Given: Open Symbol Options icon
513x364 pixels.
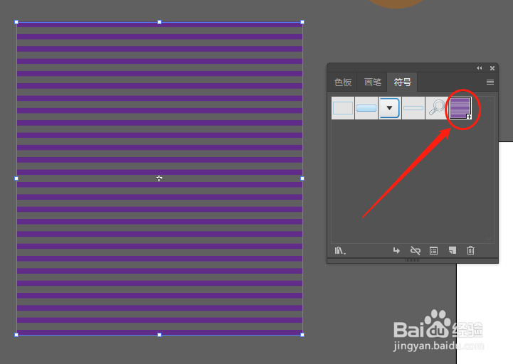Looking at the screenshot, I should [x=433, y=251].
